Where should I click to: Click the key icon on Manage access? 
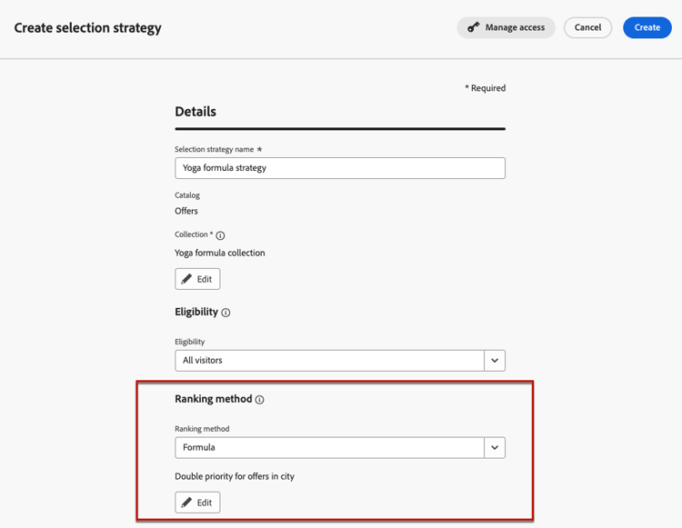click(474, 27)
